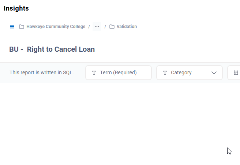Click the text-type icon in Term filter
This screenshot has width=240, height=165.
click(x=94, y=73)
